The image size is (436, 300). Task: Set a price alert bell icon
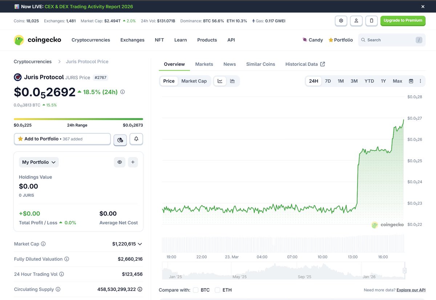pos(136,139)
